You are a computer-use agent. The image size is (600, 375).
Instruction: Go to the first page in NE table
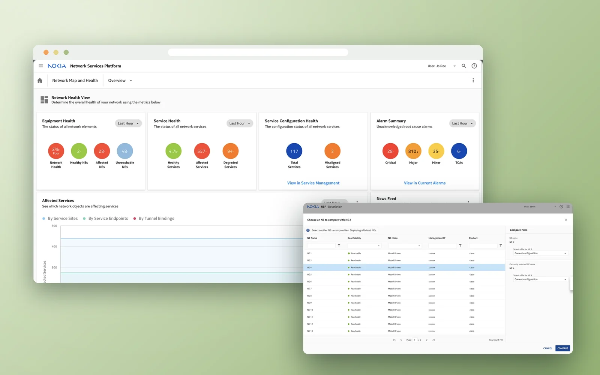pyautogui.click(x=394, y=340)
